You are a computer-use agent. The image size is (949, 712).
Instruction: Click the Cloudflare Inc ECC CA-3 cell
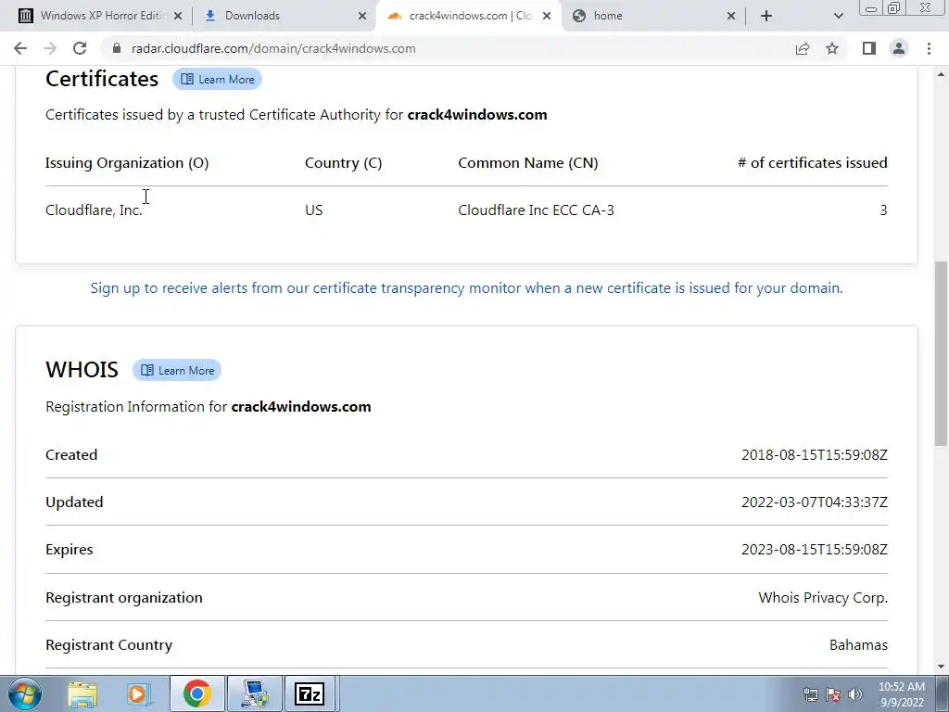point(536,210)
